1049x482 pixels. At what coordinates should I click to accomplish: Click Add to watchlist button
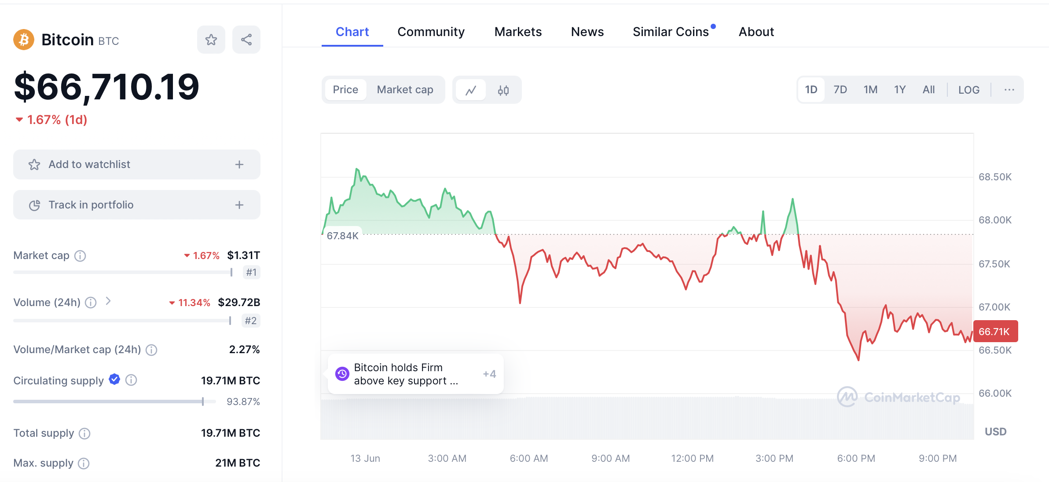[x=136, y=164]
